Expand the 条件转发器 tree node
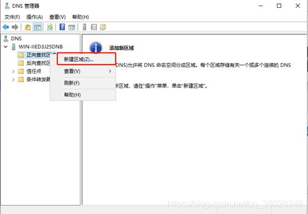The height and width of the screenshot is (214, 308). tap(13, 79)
